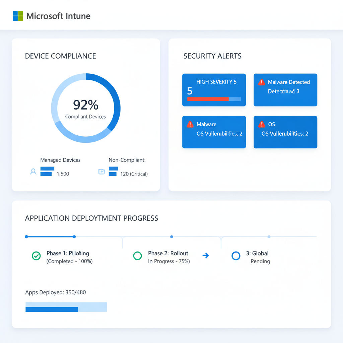Click the (Completed - 100%) status text

69,261
